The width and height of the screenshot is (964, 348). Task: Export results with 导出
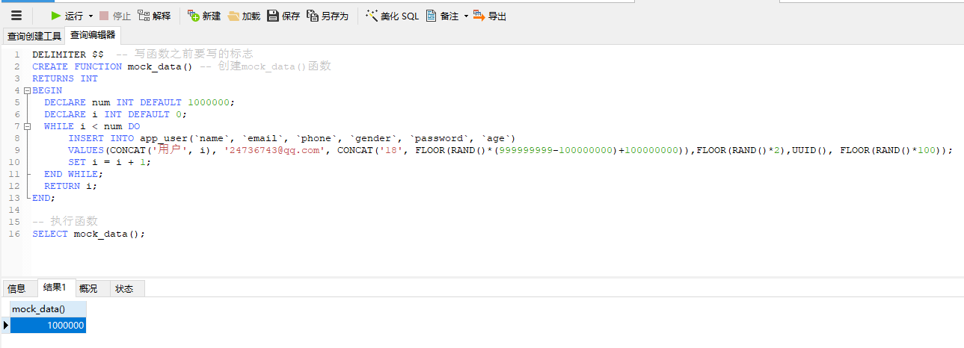pyautogui.click(x=490, y=16)
